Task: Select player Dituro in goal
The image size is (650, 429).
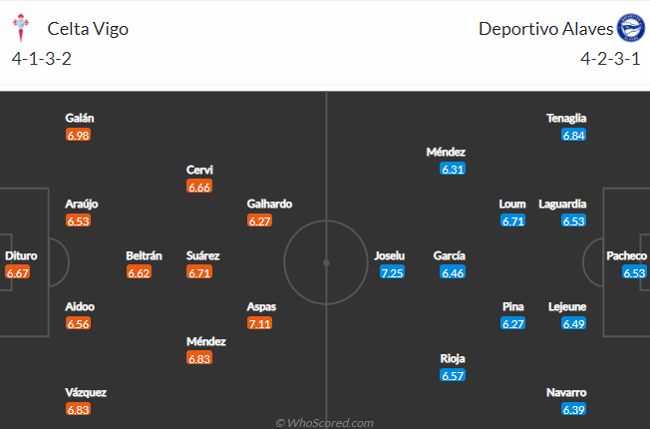Action: 21,255
